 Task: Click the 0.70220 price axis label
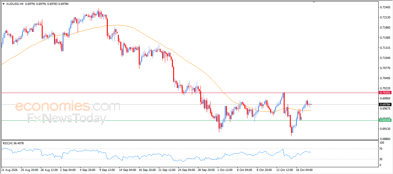385,88
